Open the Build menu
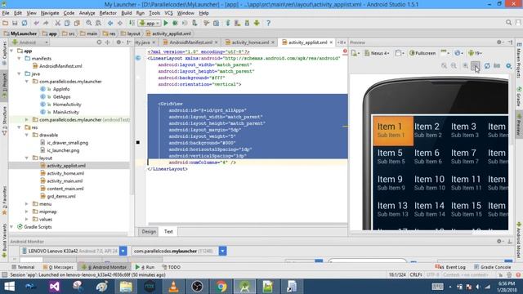523x294 pixels. coord(127,13)
